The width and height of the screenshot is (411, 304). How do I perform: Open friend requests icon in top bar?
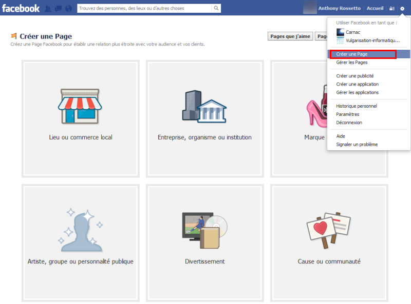point(48,8)
